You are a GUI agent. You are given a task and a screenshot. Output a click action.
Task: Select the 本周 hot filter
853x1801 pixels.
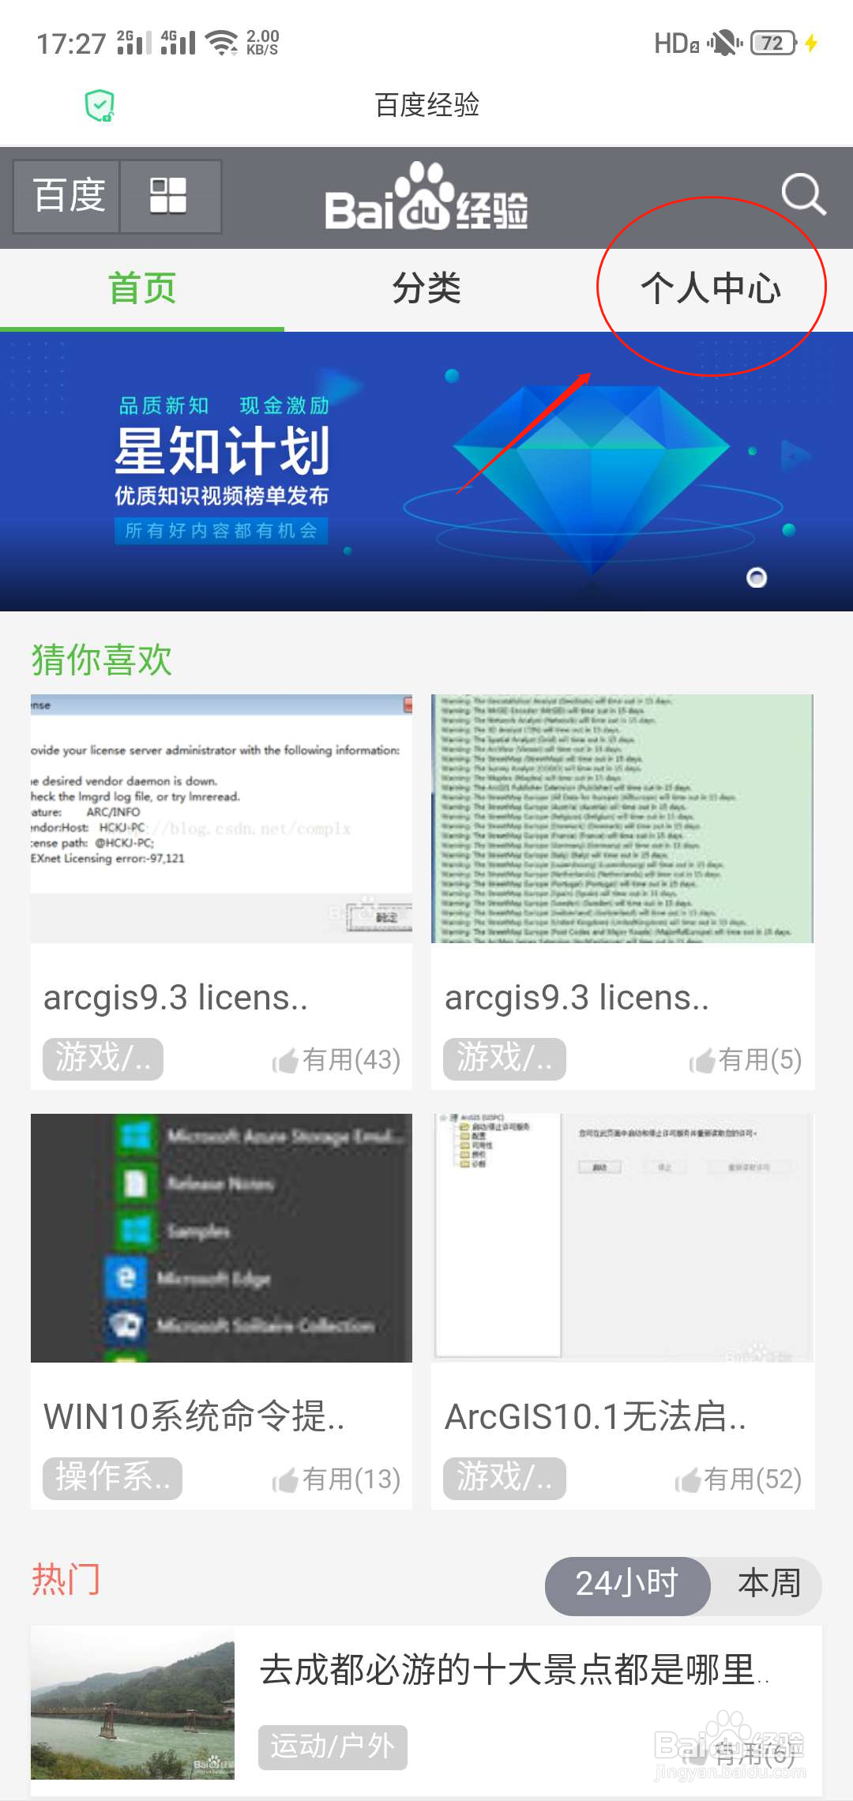pyautogui.click(x=768, y=1586)
